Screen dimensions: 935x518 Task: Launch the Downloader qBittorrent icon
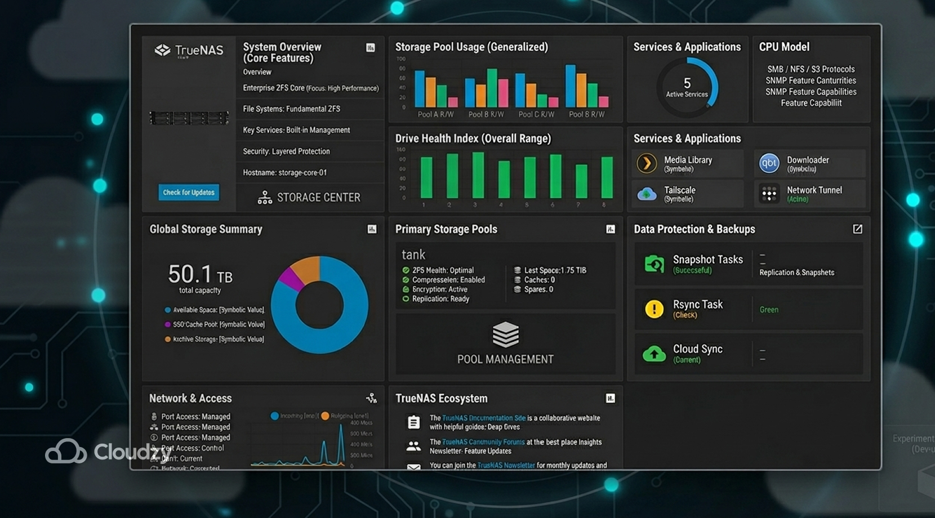(x=769, y=163)
